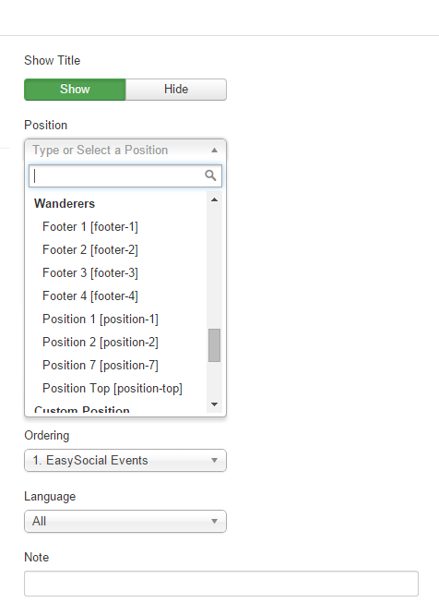Set Show Title to Show
The width and height of the screenshot is (439, 615).
point(75,90)
